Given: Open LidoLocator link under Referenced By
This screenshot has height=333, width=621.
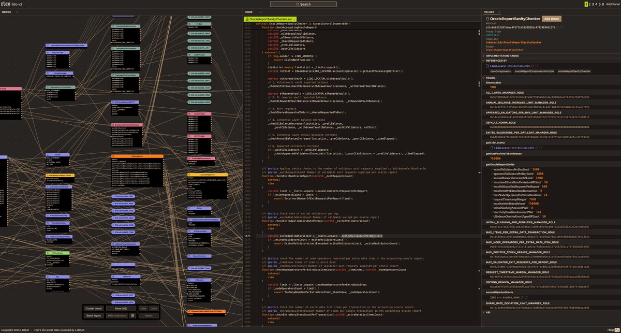Looking at the screenshot, I should point(498,66).
